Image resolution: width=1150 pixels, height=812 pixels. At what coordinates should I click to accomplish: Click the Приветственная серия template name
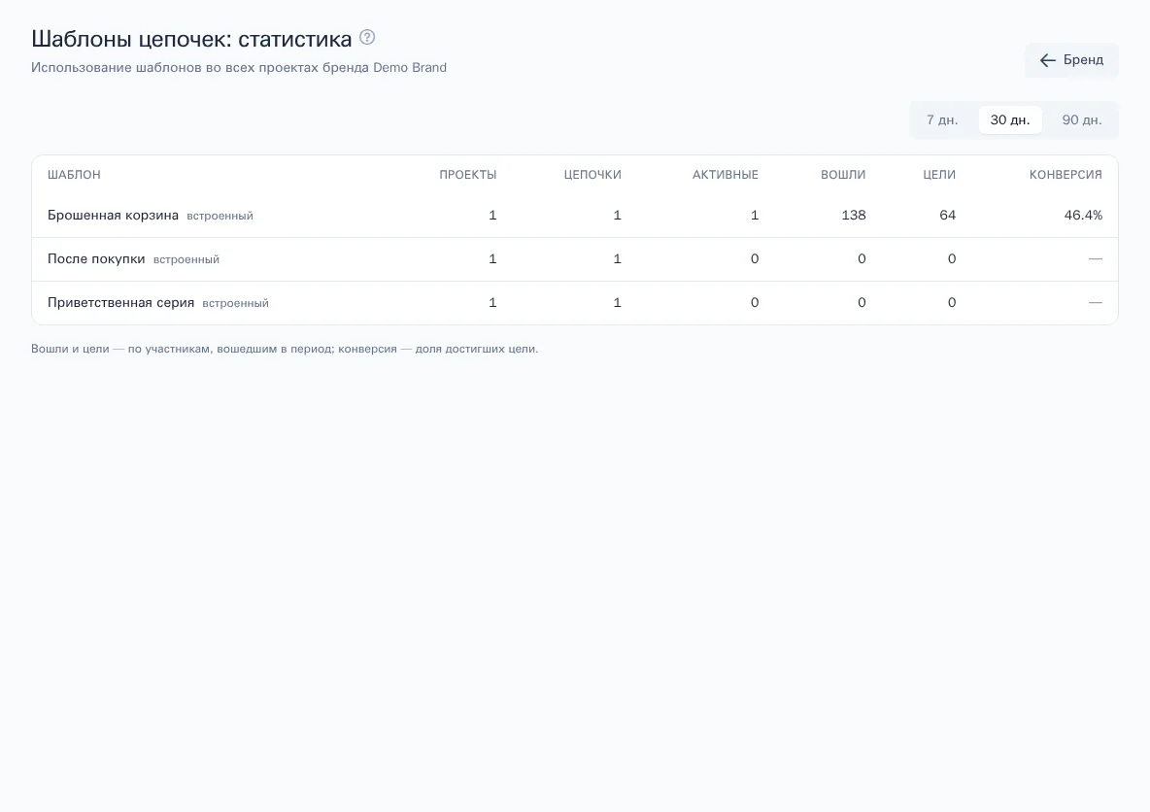(121, 303)
